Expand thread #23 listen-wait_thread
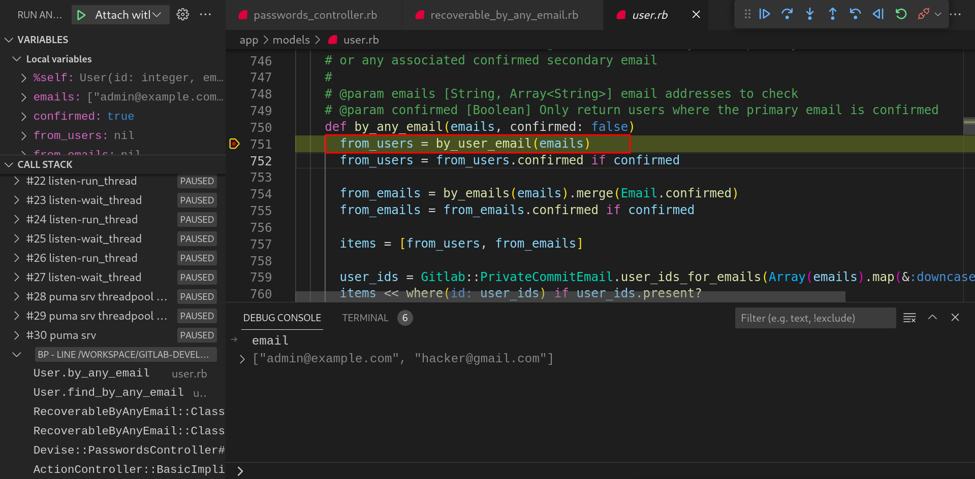Image resolution: width=975 pixels, height=479 pixels. 17,200
